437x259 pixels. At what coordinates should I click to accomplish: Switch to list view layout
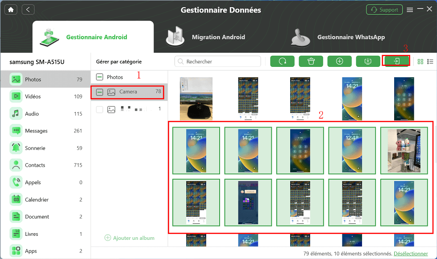coord(430,62)
